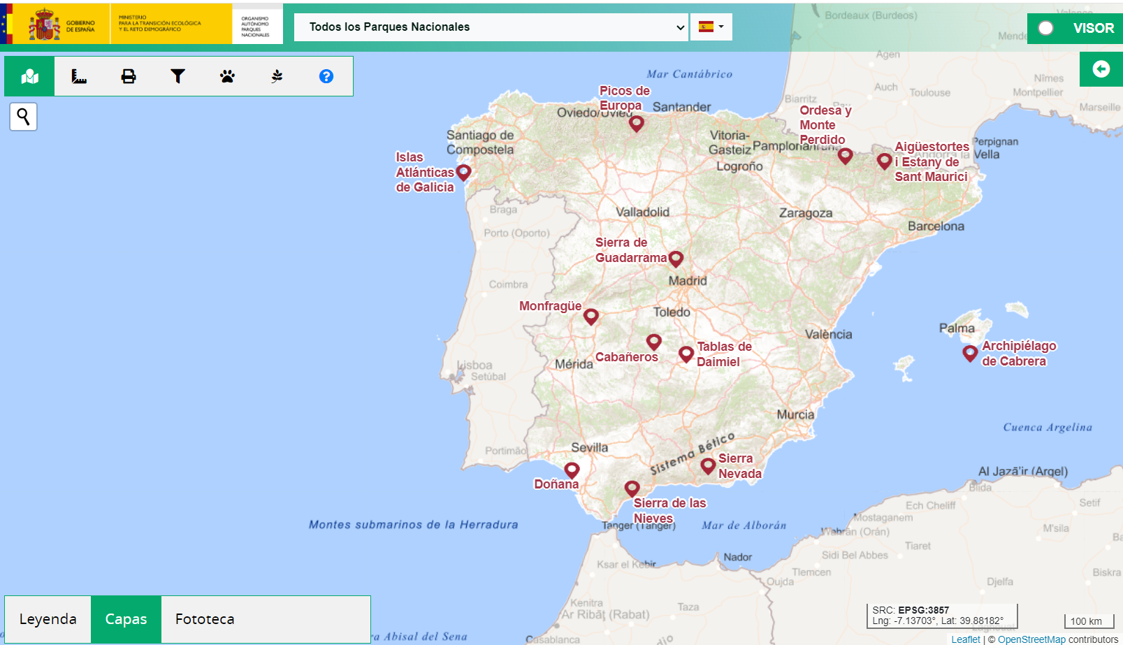Click the 100 km scale bar
The width and height of the screenshot is (1123, 645).
pyautogui.click(x=1089, y=621)
